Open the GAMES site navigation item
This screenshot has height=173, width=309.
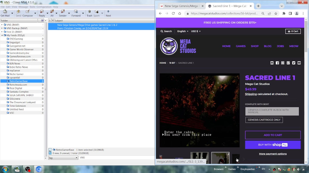click(241, 46)
